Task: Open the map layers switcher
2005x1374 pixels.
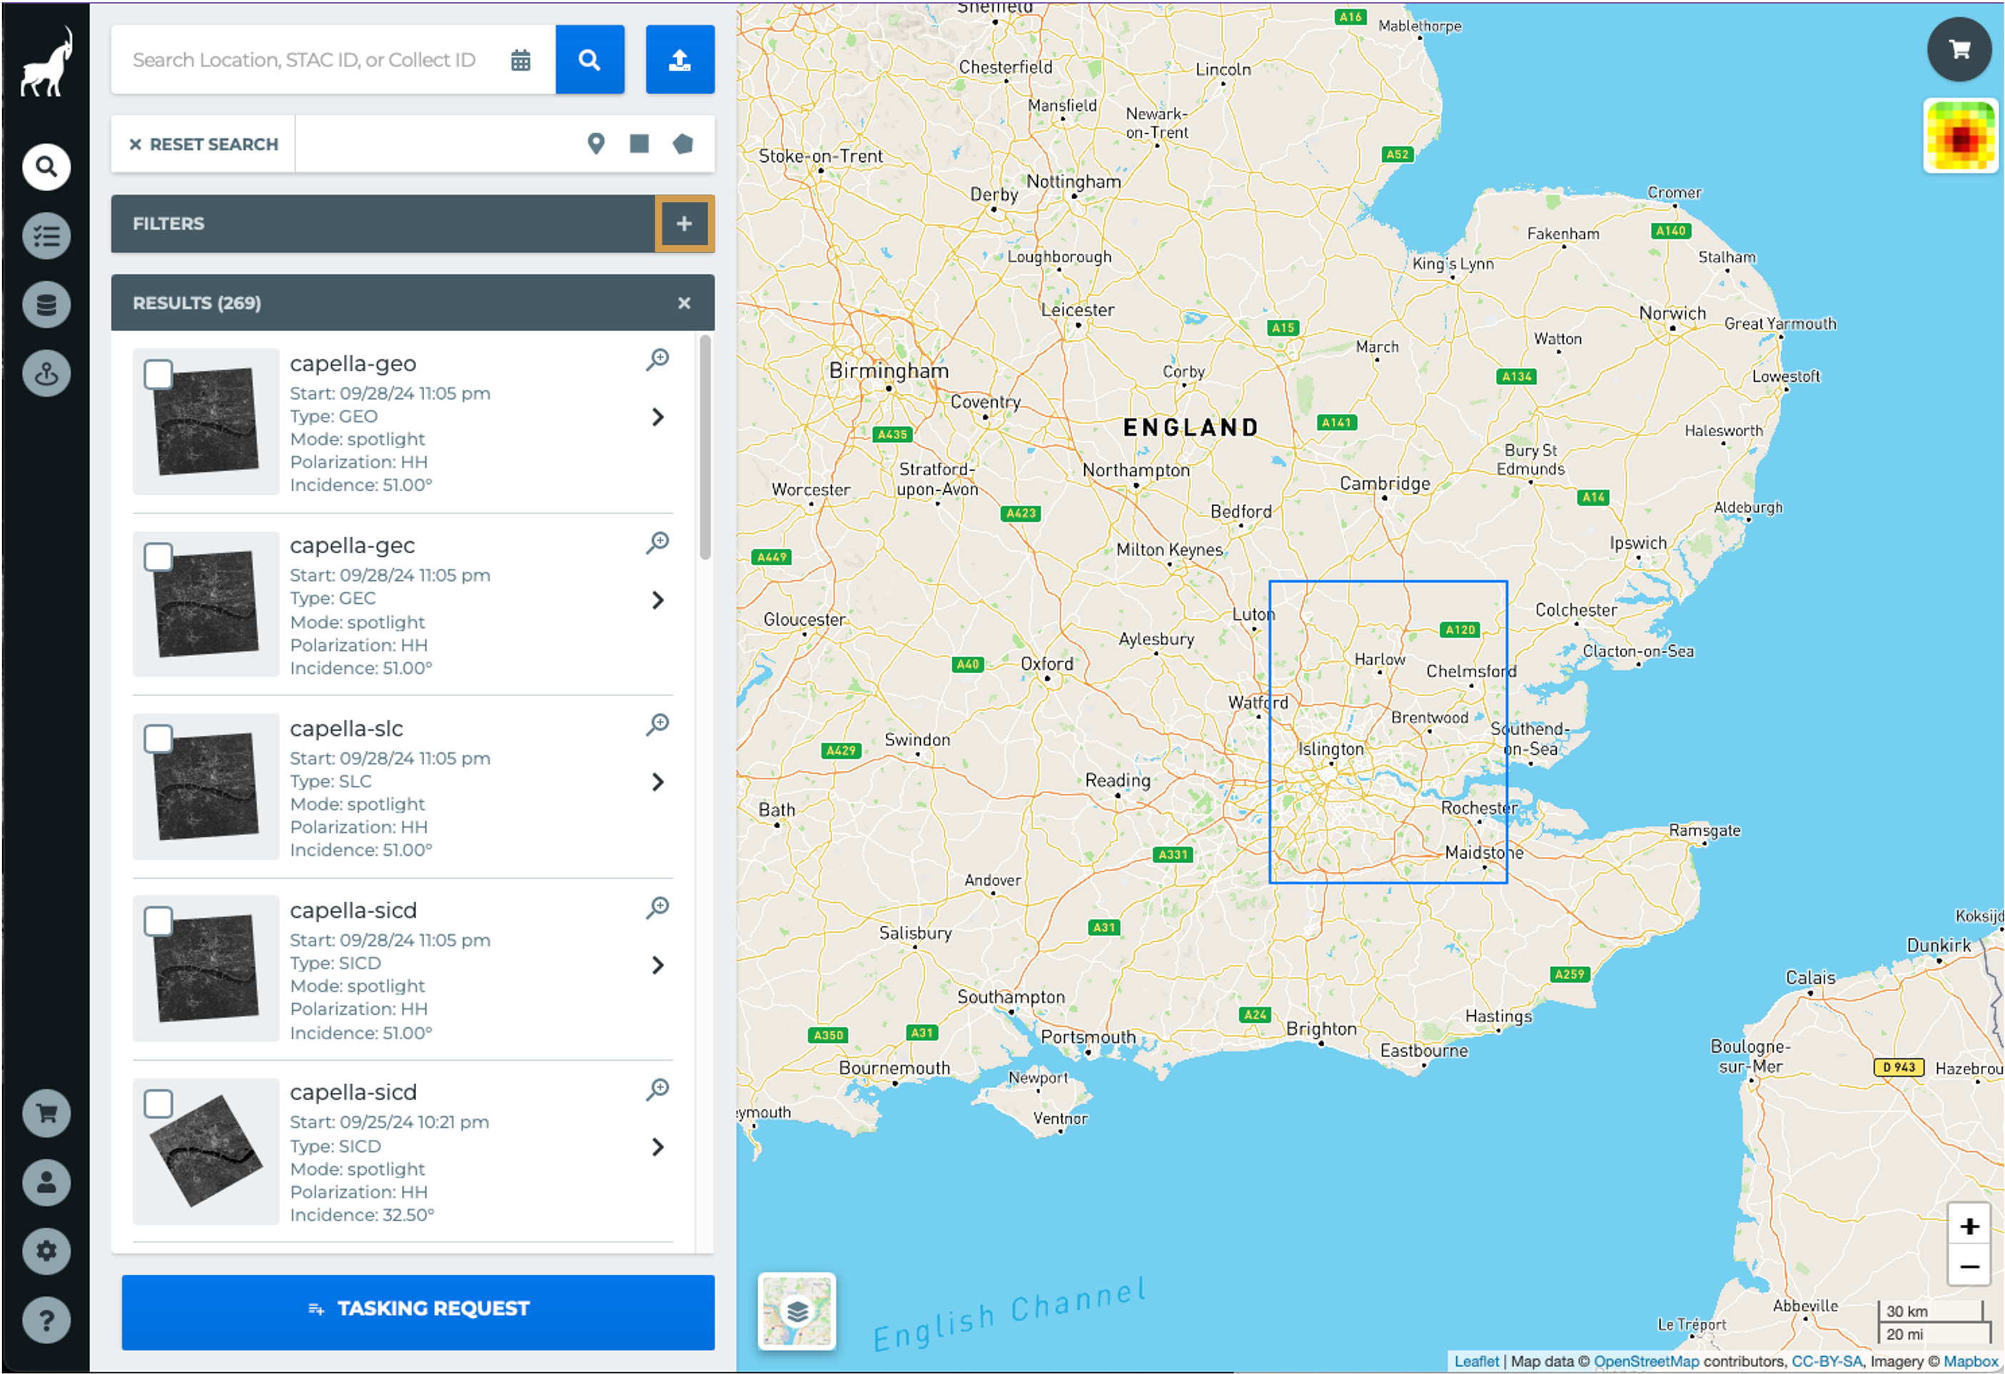Action: click(797, 1311)
